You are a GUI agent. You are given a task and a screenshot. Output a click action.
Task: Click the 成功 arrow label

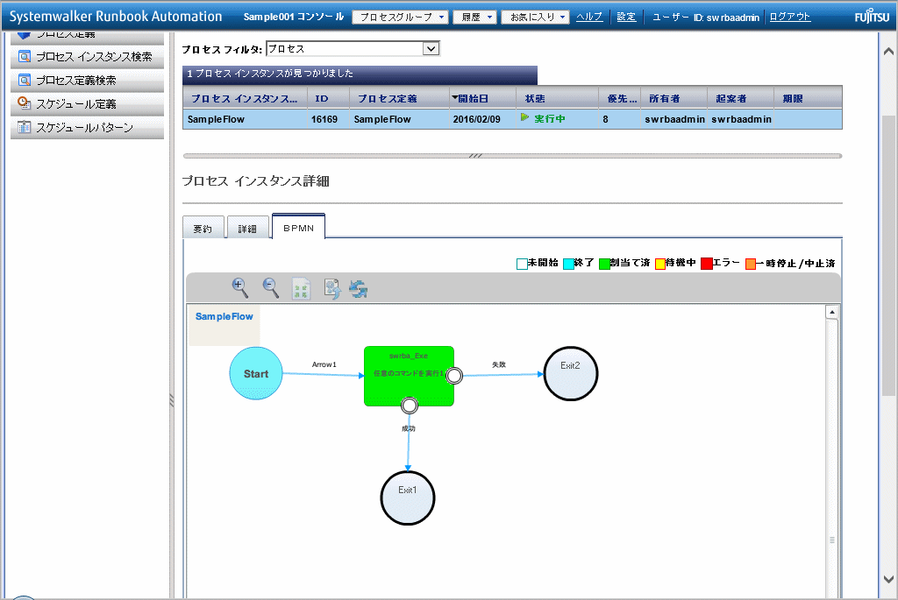[409, 428]
